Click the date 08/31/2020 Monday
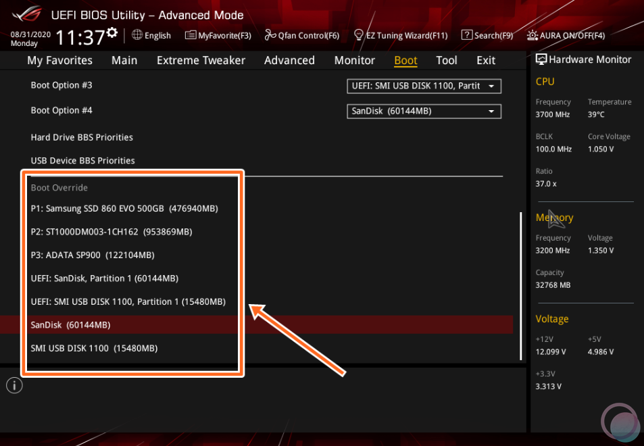The width and height of the screenshot is (644, 446). click(x=30, y=39)
